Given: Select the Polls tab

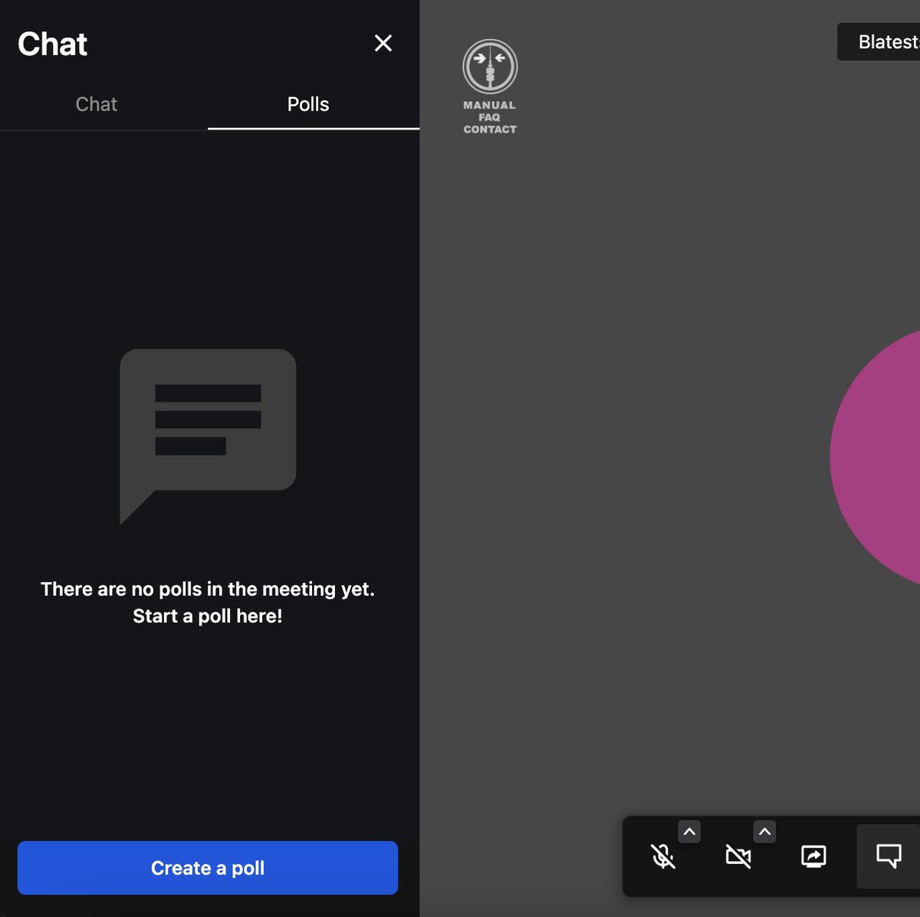Looking at the screenshot, I should [308, 104].
